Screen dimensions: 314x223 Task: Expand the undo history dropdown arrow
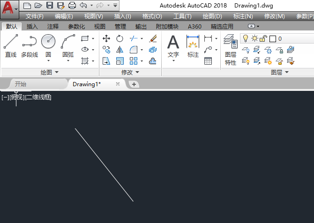91,6
